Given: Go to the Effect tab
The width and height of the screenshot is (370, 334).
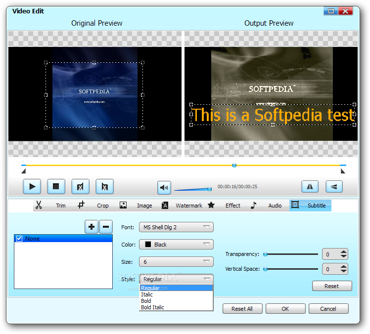Looking at the screenshot, I should pyautogui.click(x=232, y=206).
